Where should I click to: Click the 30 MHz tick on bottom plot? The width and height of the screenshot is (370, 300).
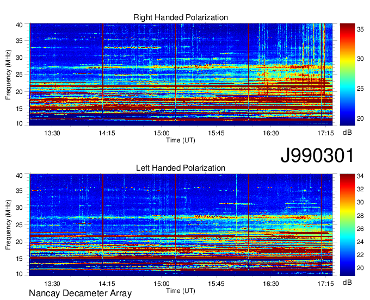click(x=19, y=208)
